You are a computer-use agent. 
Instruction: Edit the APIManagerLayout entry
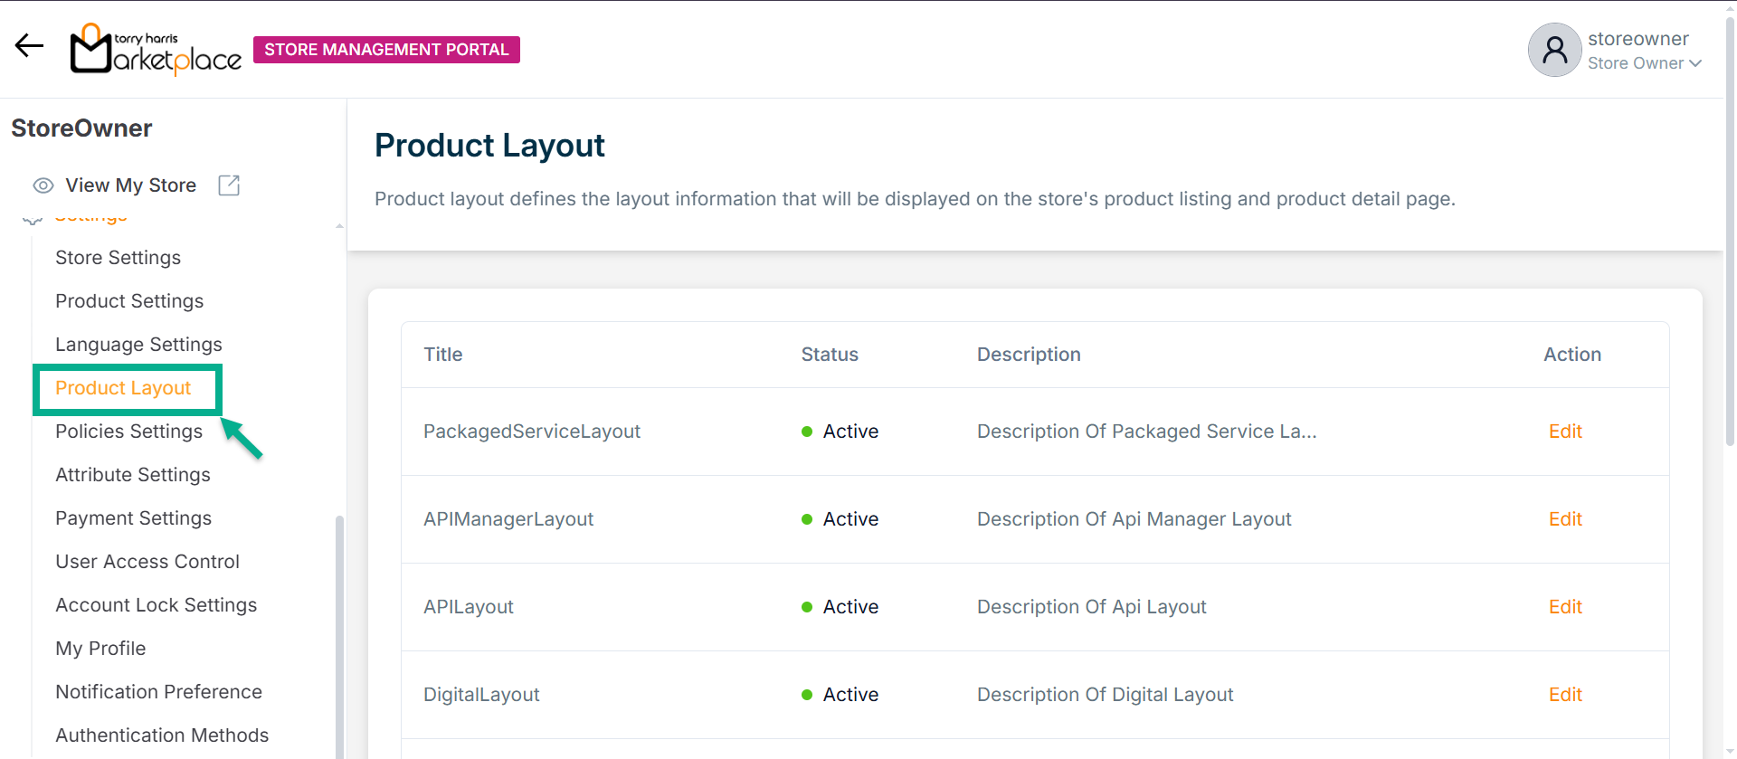[x=1564, y=519]
